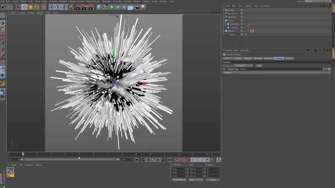Click the Texture mode checker icon
335x188 pixels.
[x=3, y=30]
